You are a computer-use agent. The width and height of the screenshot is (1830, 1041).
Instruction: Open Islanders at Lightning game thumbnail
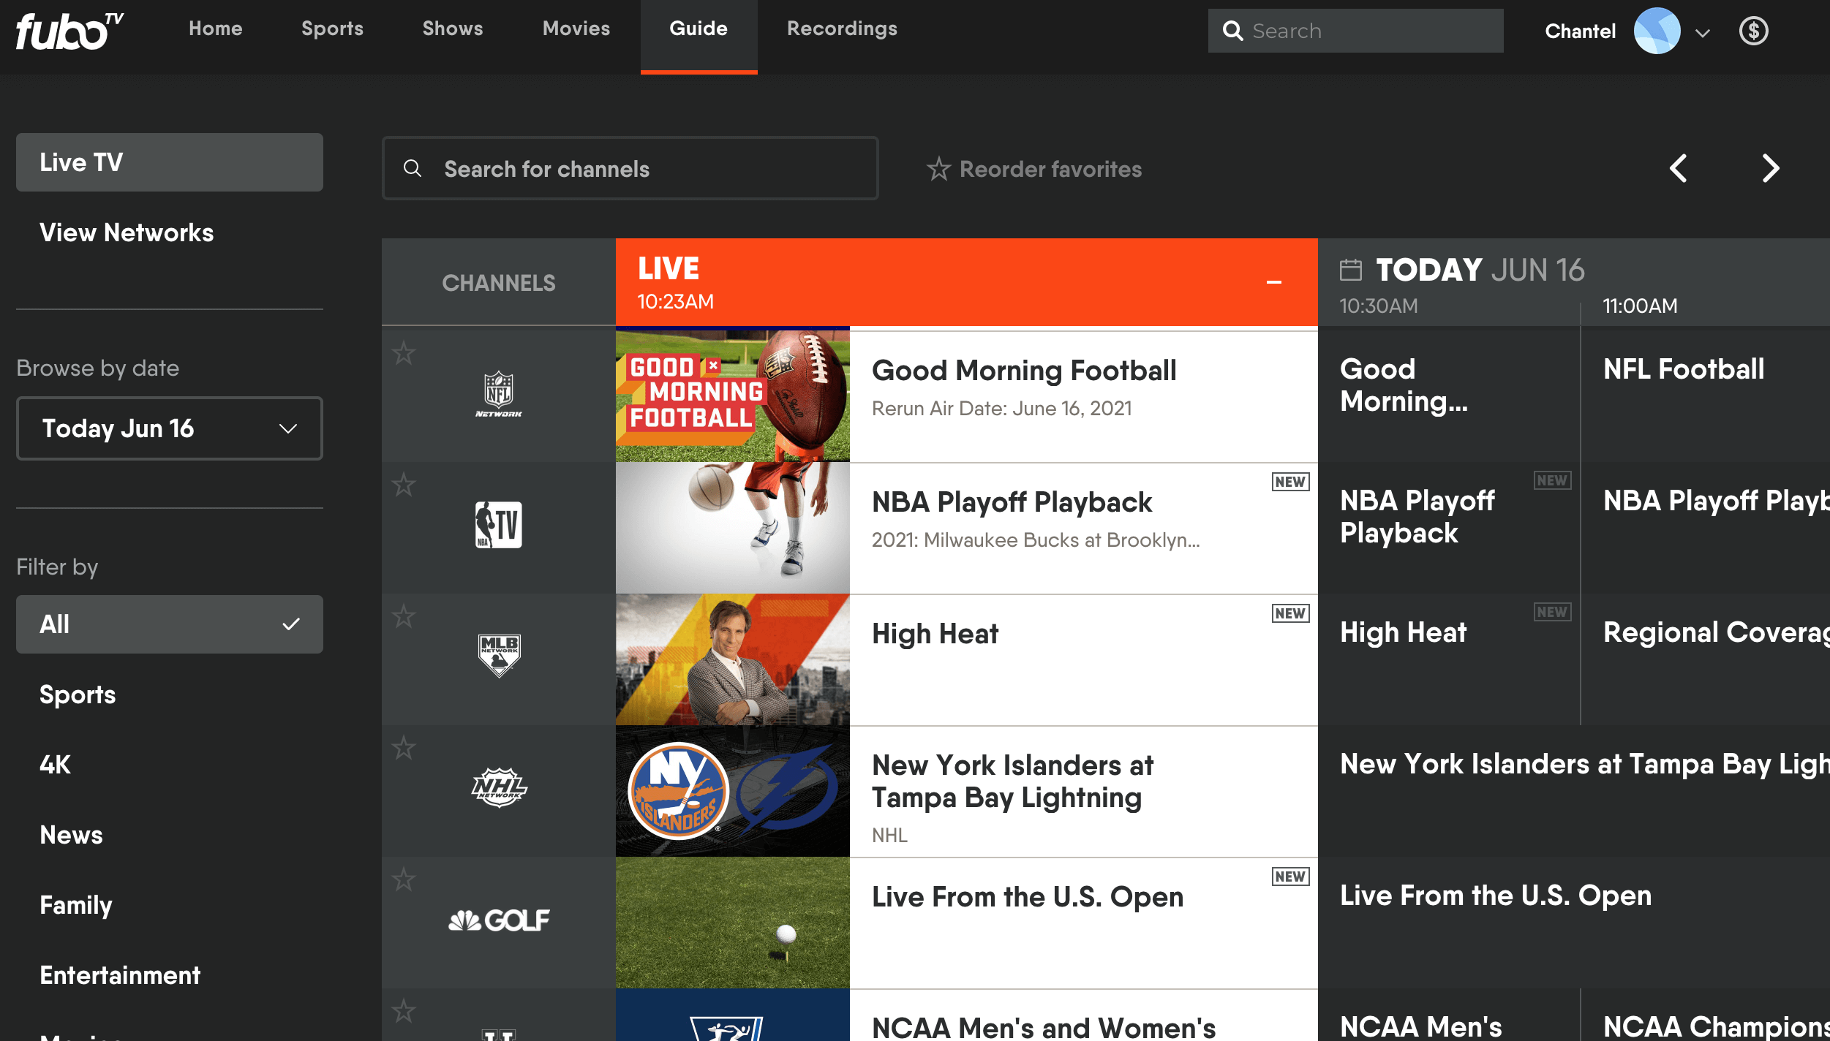tap(733, 791)
